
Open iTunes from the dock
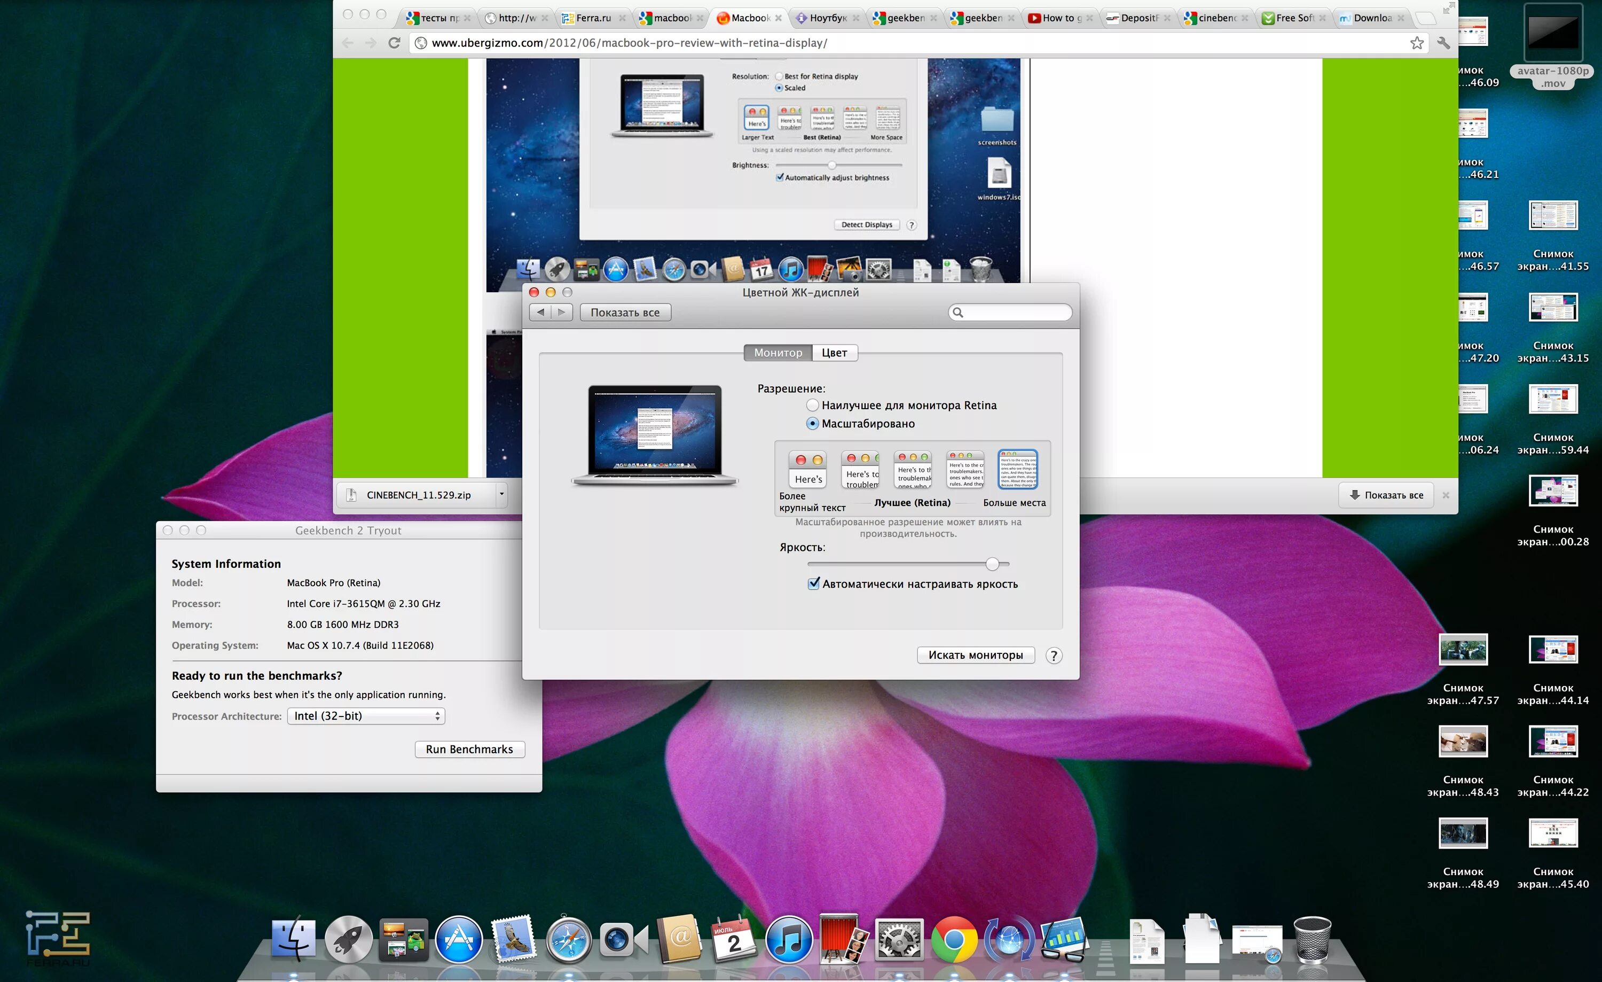click(x=789, y=939)
